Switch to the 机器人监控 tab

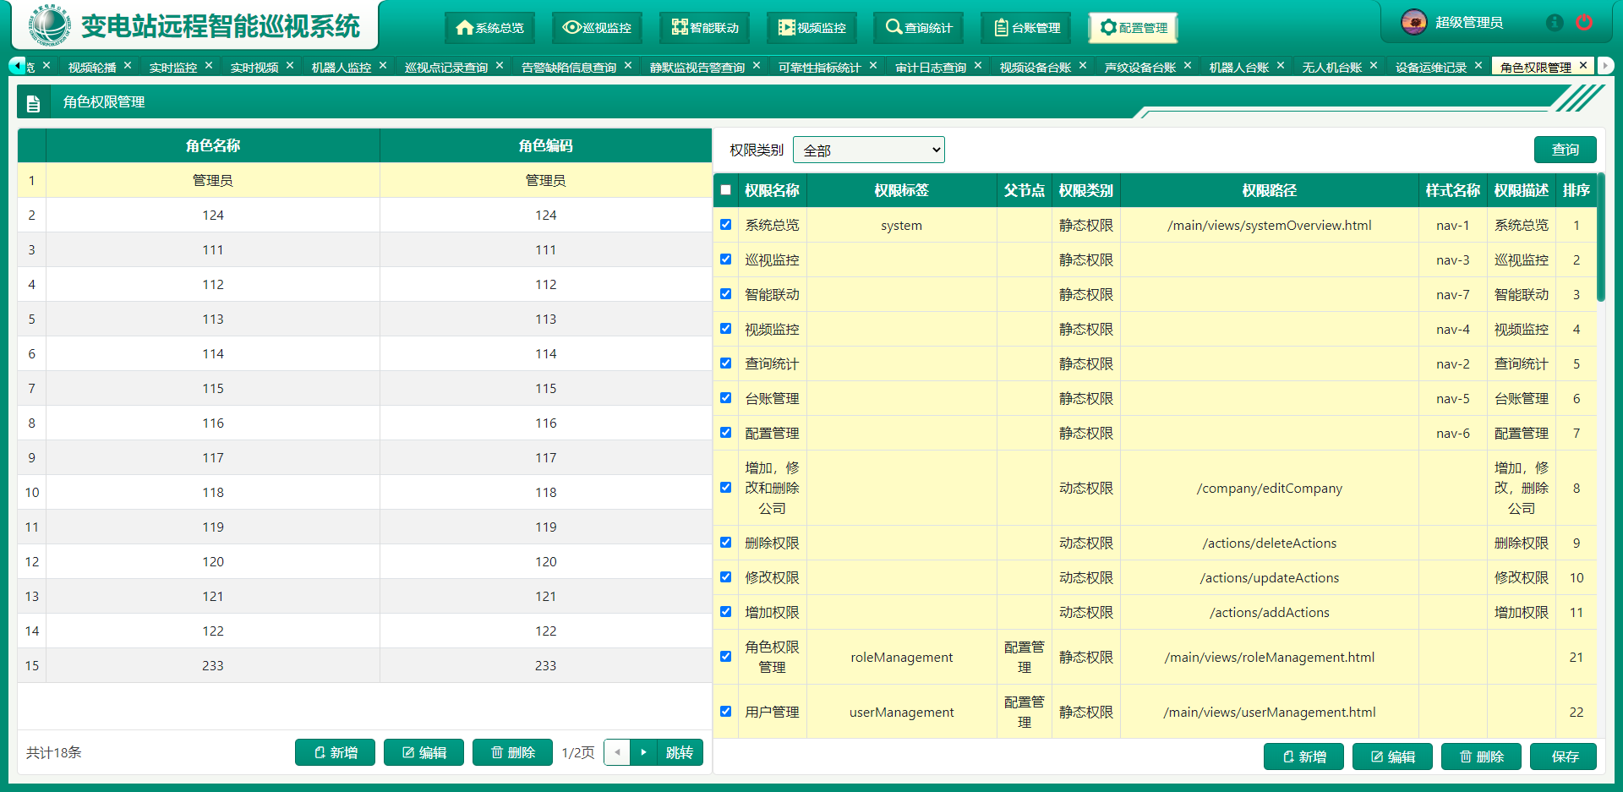tap(341, 67)
